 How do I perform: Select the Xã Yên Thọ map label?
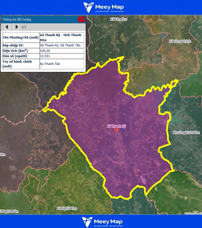click(x=119, y=19)
